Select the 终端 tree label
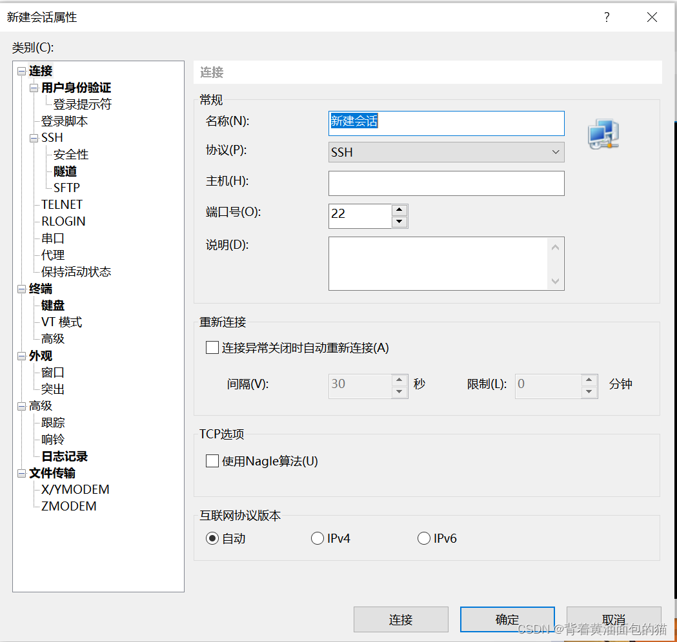The image size is (677, 642). click(x=41, y=289)
